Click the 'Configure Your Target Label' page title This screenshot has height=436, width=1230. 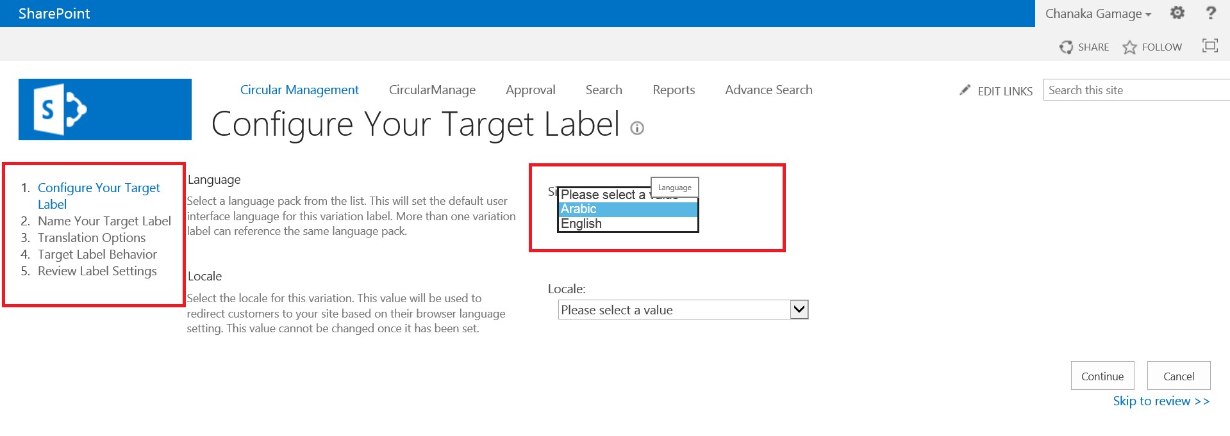tap(415, 124)
